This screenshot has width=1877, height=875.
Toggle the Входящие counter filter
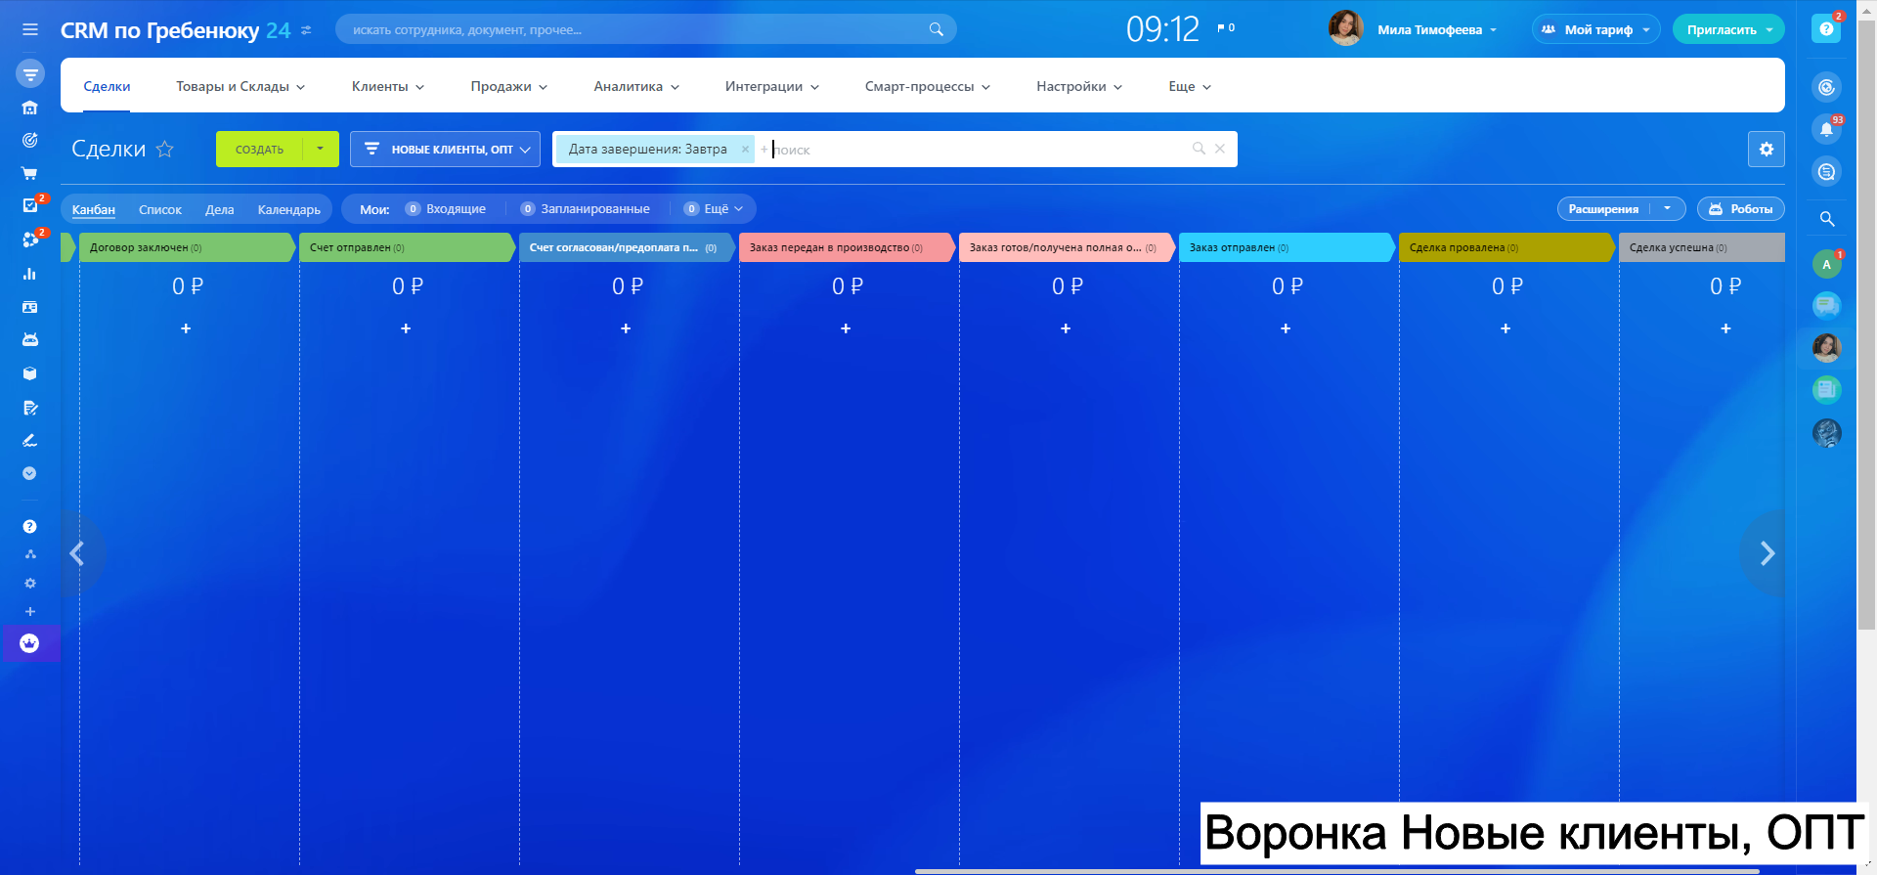446,208
